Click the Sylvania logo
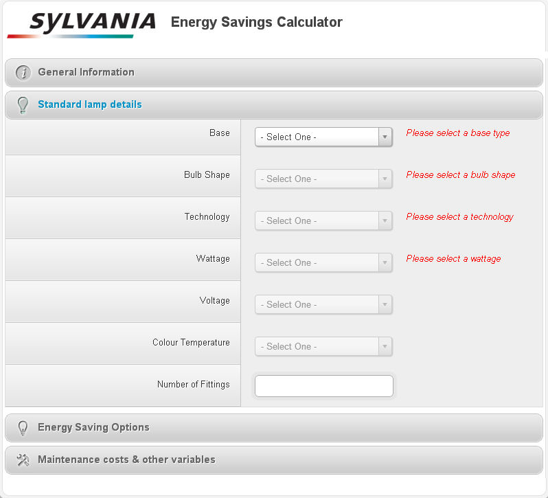Screen dimensions: 548x498 (x=82, y=25)
